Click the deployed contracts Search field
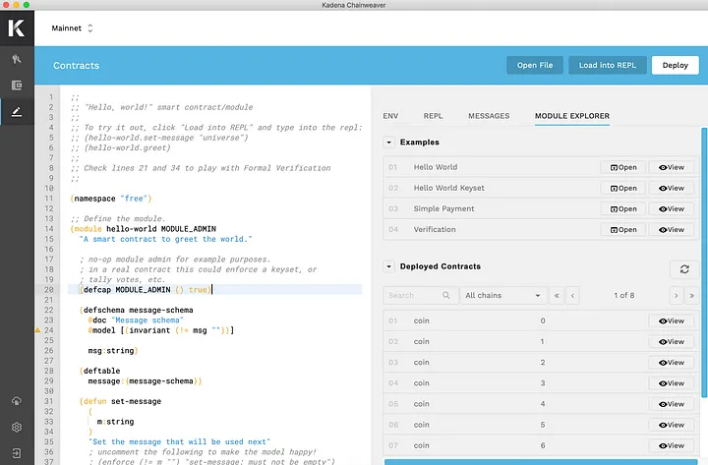 coord(420,296)
